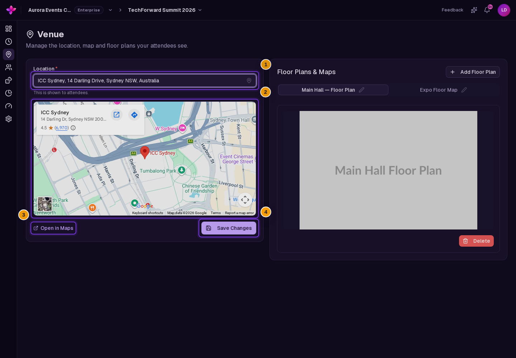Click the transit station icon on map
This screenshot has width=516, height=358.
click(x=149, y=113)
